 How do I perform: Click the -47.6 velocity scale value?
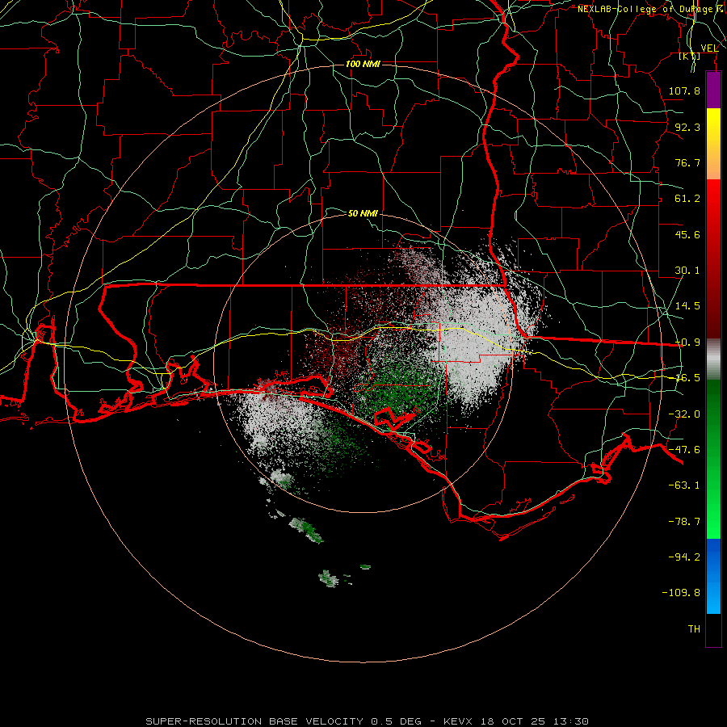[684, 450]
